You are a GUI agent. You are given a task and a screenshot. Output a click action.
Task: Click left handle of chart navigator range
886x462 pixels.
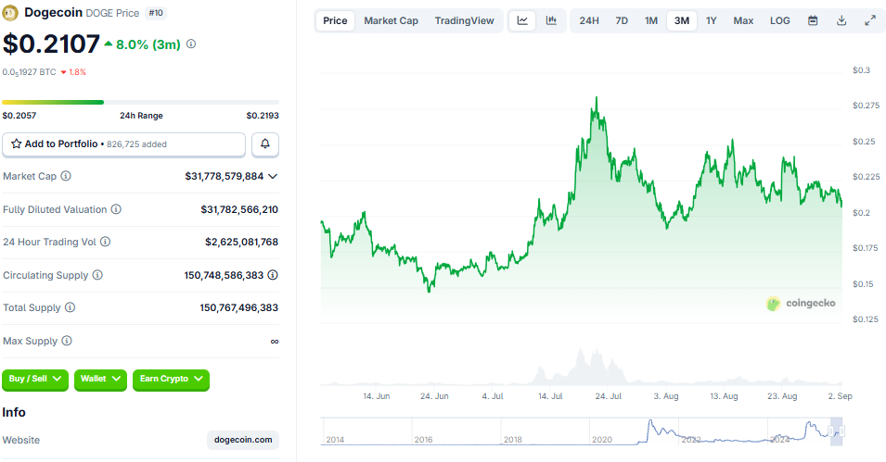point(830,431)
